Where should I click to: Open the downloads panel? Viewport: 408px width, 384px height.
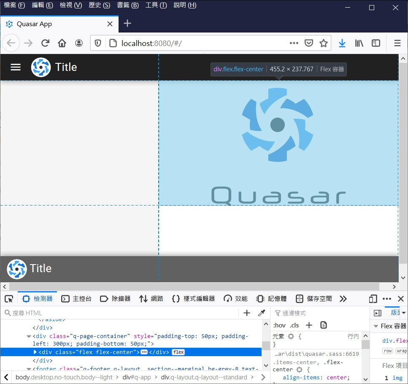[342, 43]
